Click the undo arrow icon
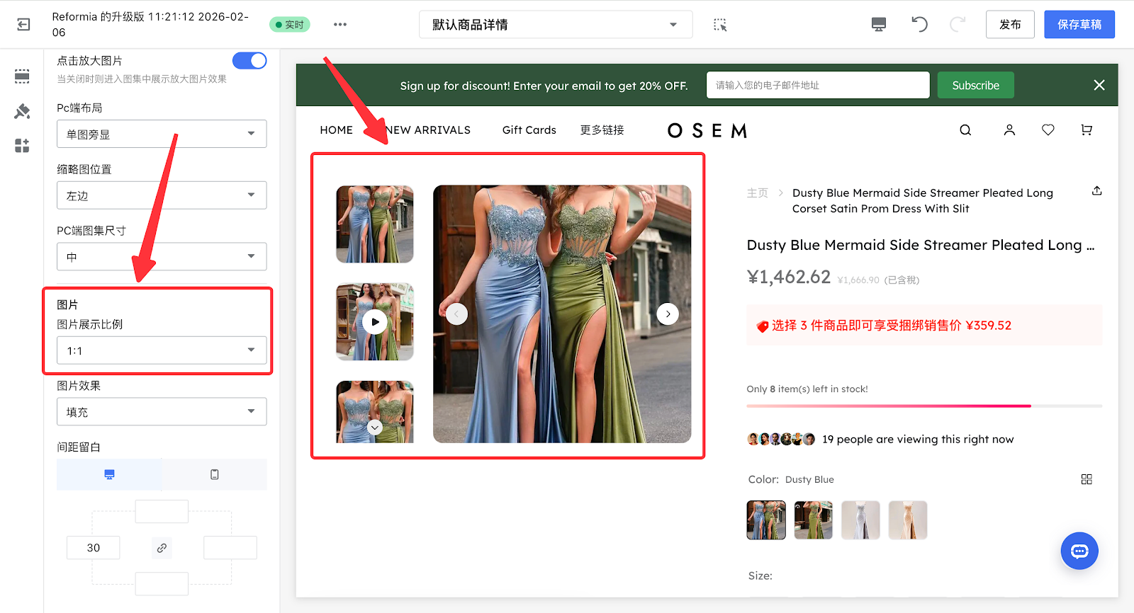The height and width of the screenshot is (613, 1134). 919,25
